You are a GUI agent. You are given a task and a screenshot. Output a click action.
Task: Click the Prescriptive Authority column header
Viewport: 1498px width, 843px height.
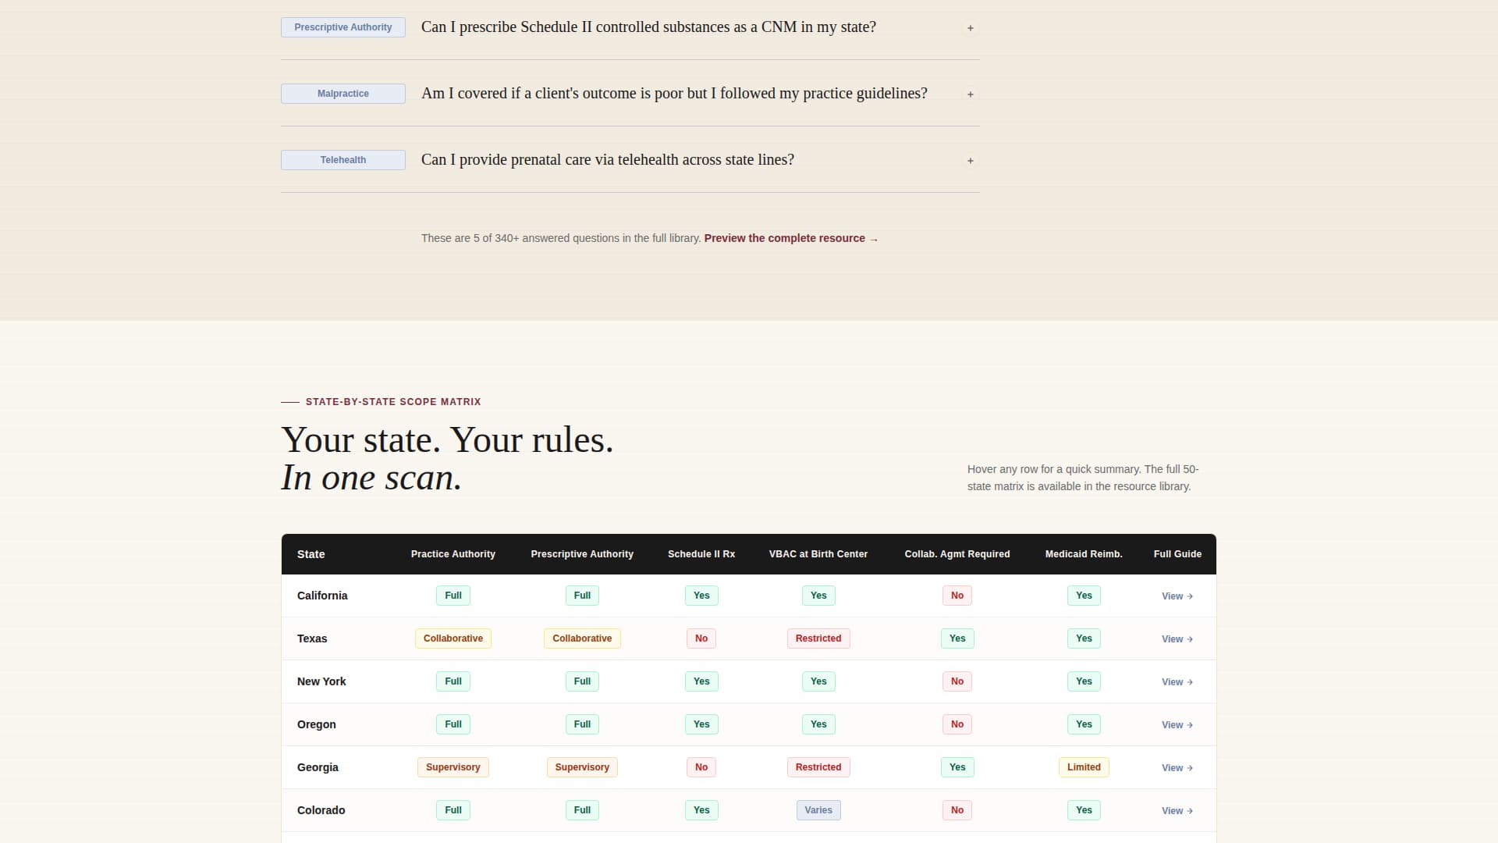point(582,554)
